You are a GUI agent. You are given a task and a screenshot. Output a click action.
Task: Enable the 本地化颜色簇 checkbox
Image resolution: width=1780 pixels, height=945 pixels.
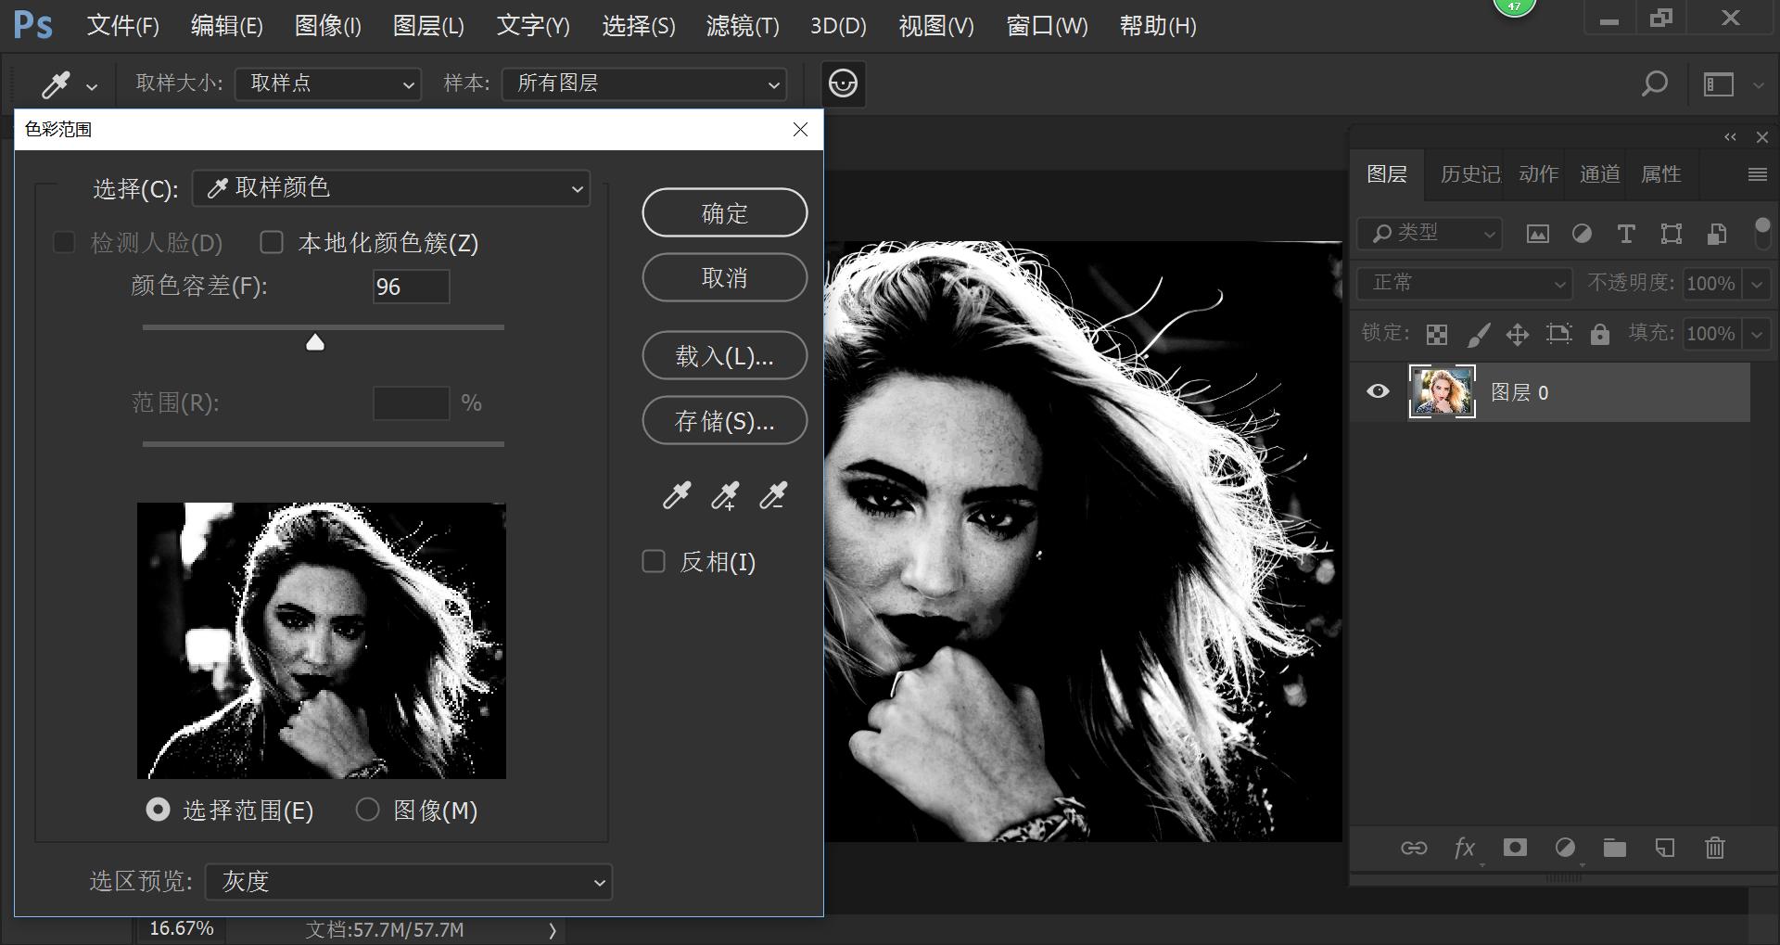(272, 243)
